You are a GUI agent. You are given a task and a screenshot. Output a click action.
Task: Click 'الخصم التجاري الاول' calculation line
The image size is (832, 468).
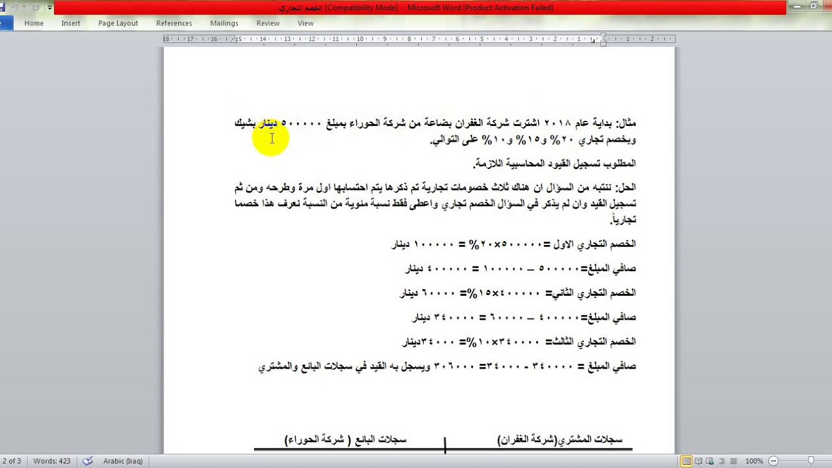point(513,244)
